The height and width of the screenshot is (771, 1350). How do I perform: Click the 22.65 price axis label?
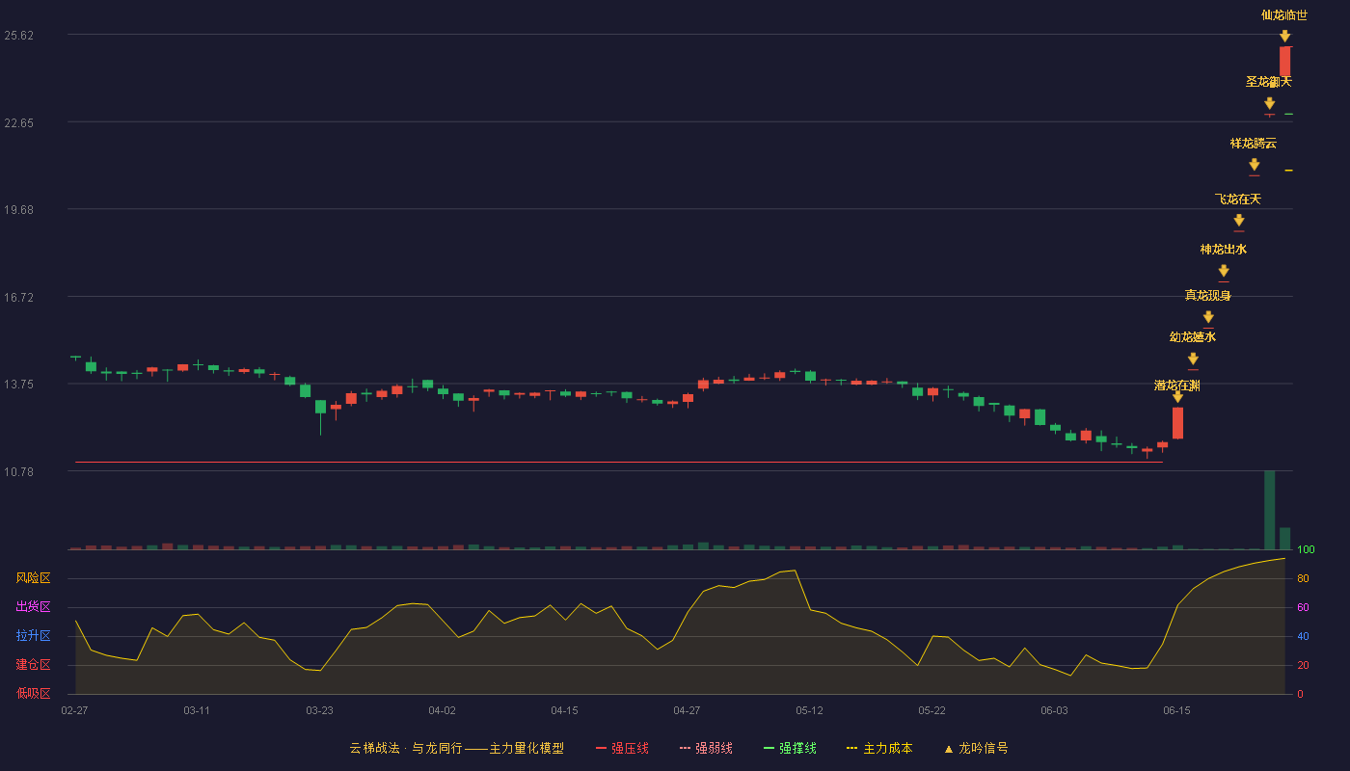pos(19,122)
